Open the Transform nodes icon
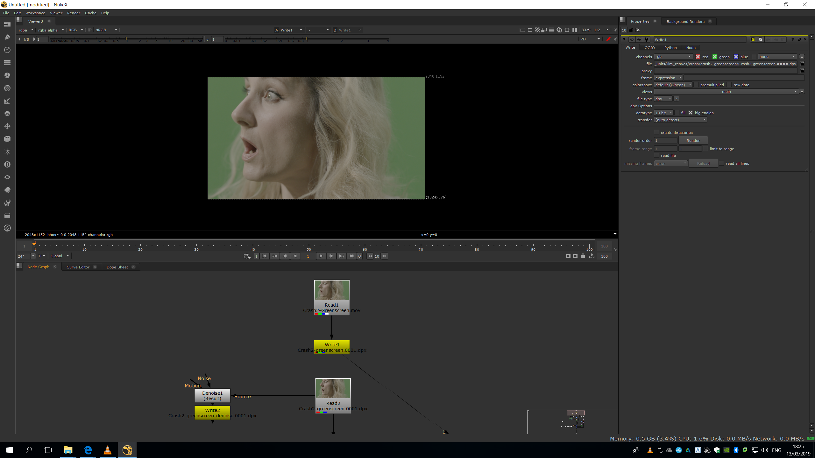Image resolution: width=815 pixels, height=458 pixels. tap(7, 126)
